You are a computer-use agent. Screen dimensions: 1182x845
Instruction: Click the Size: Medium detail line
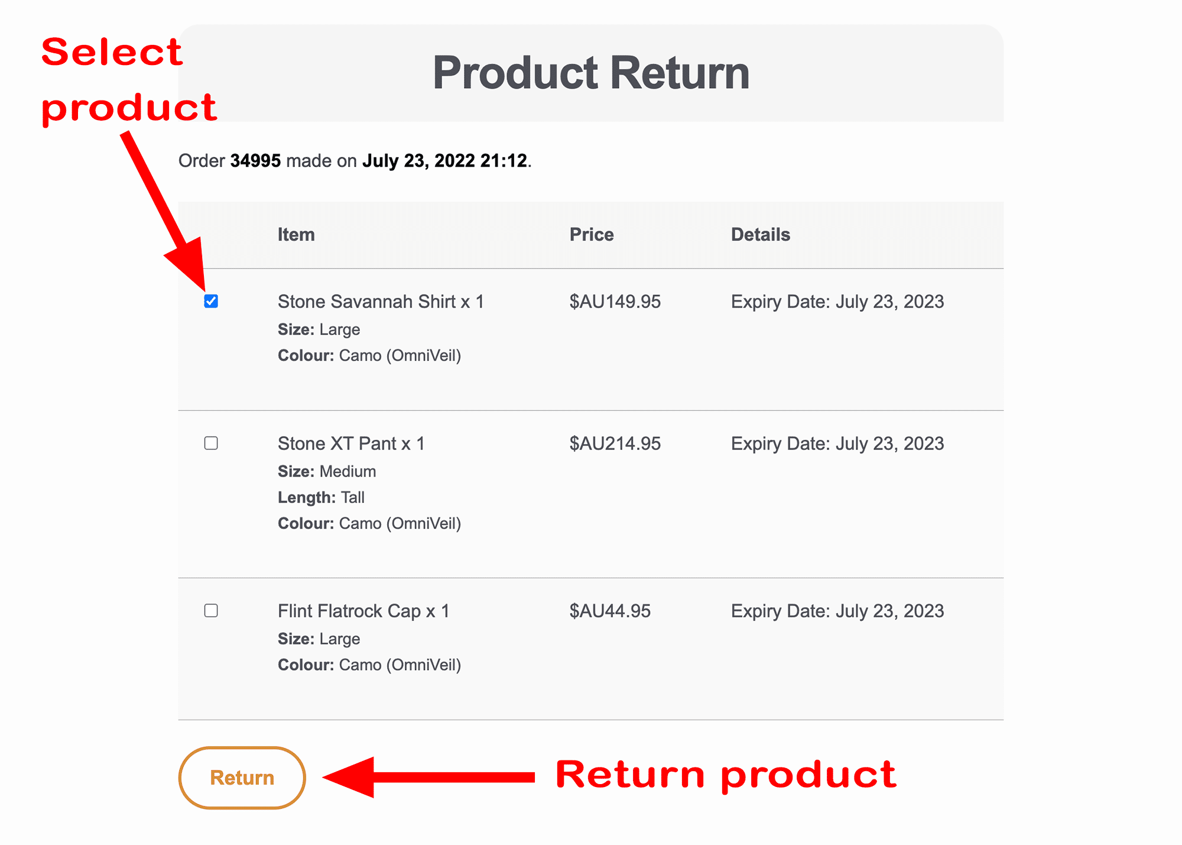tap(327, 471)
